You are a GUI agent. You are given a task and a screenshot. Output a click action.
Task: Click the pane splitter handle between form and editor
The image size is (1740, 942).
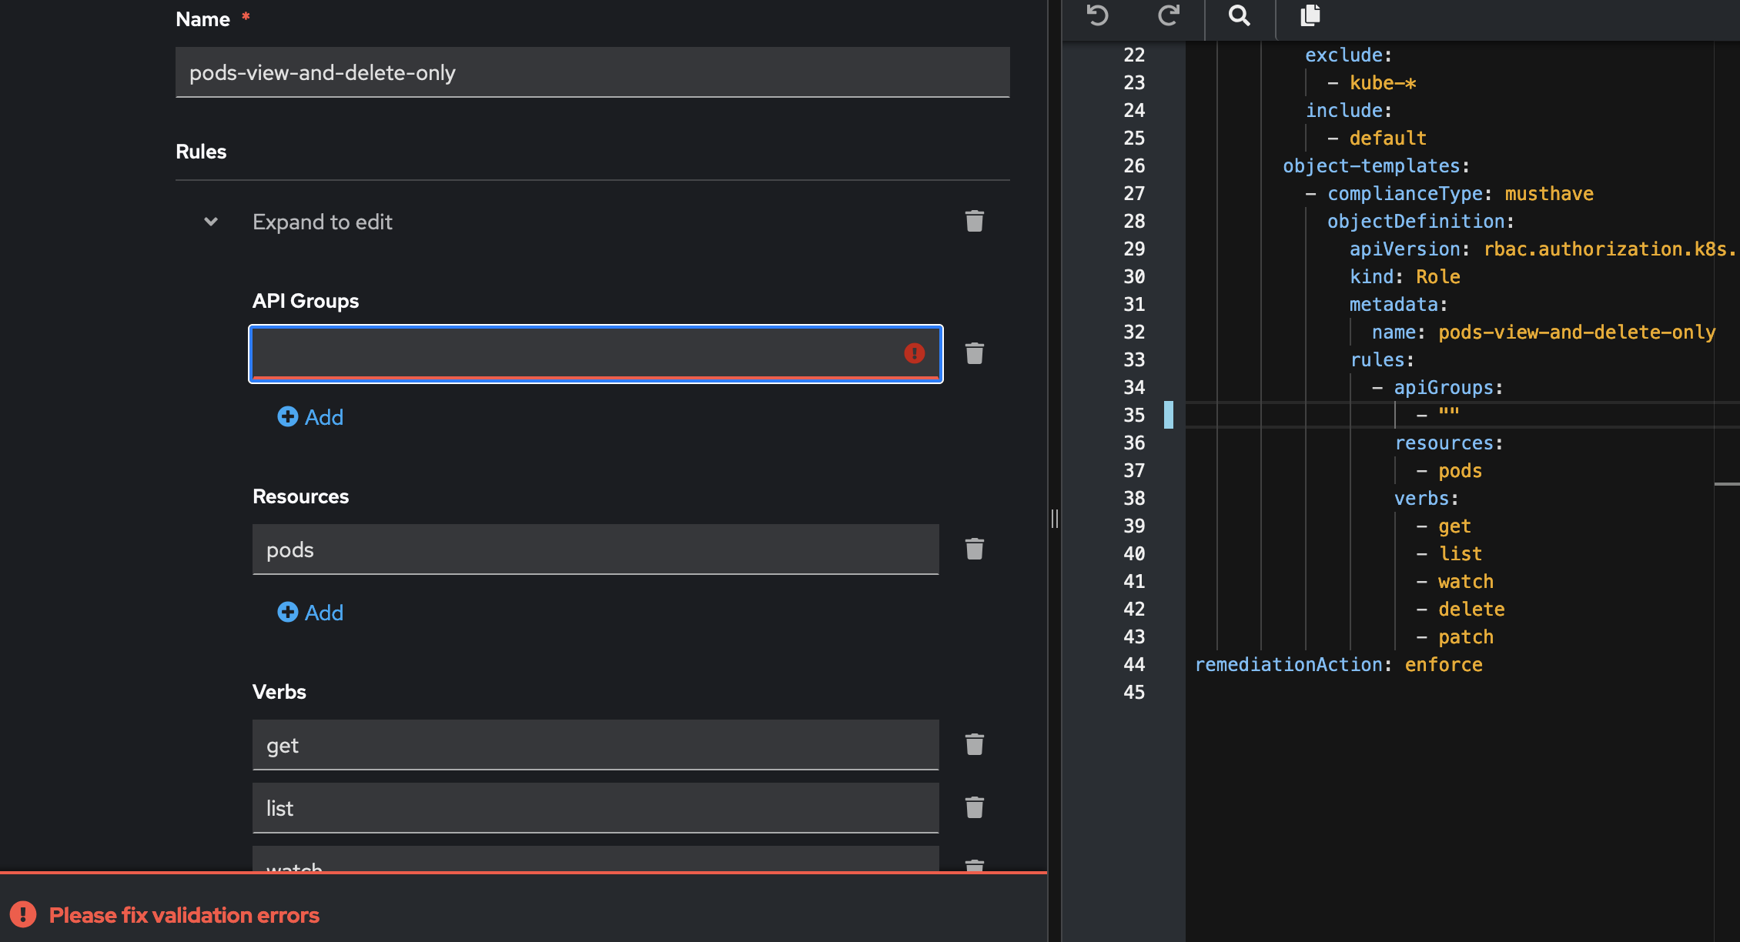(1054, 519)
